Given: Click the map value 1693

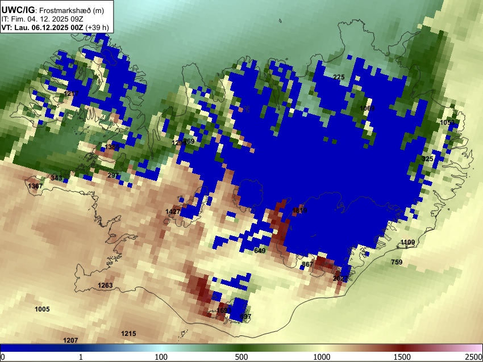Looking at the screenshot, I should click(224, 310).
